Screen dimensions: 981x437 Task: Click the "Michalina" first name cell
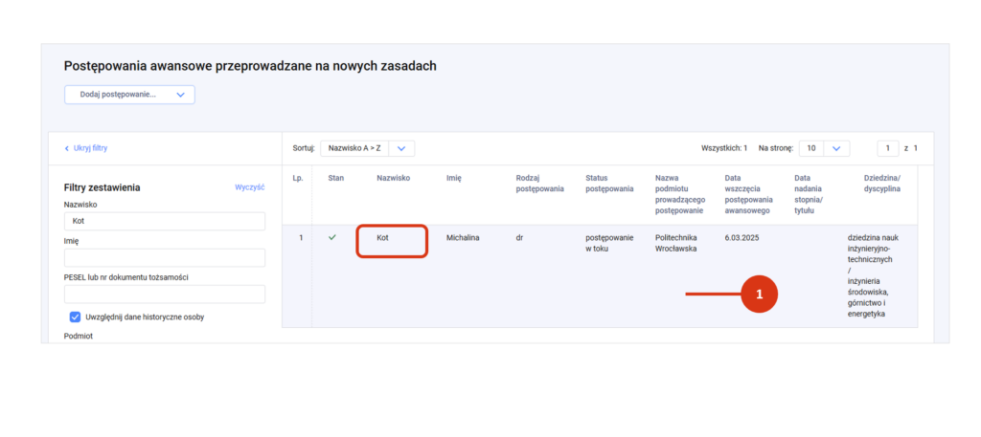click(463, 237)
